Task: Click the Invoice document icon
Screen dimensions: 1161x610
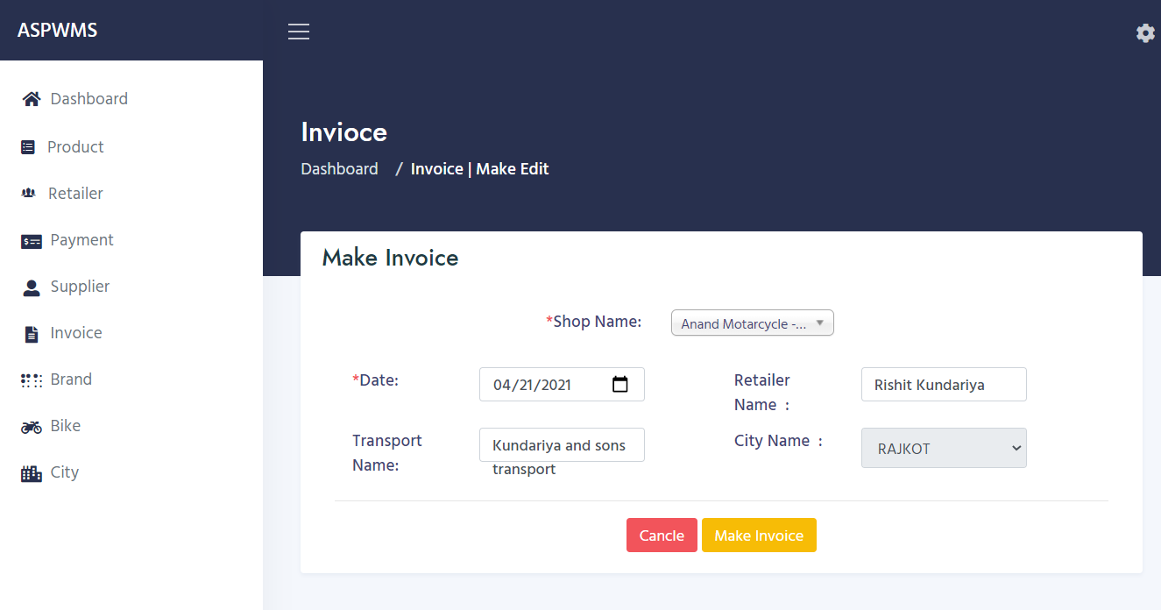Action: [30, 332]
